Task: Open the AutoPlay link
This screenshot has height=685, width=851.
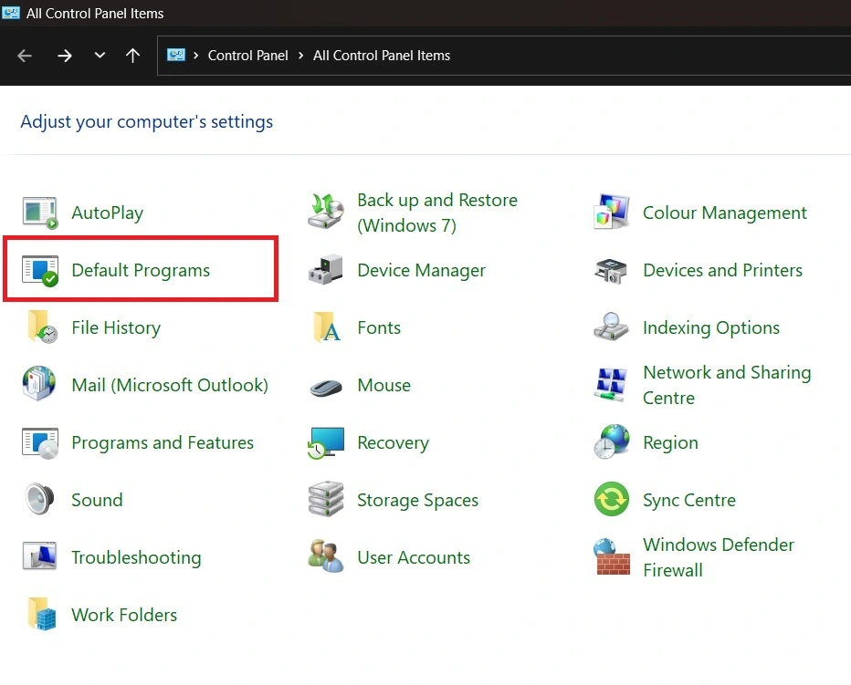Action: (108, 213)
